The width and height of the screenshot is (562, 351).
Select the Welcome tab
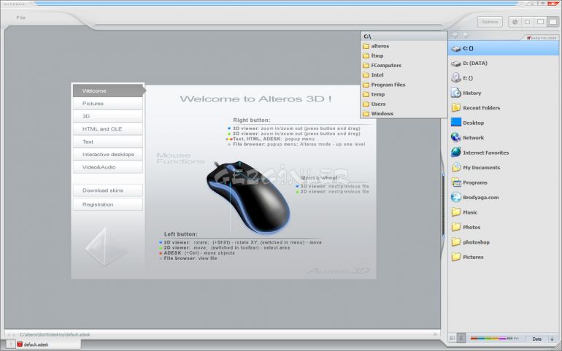click(x=109, y=90)
